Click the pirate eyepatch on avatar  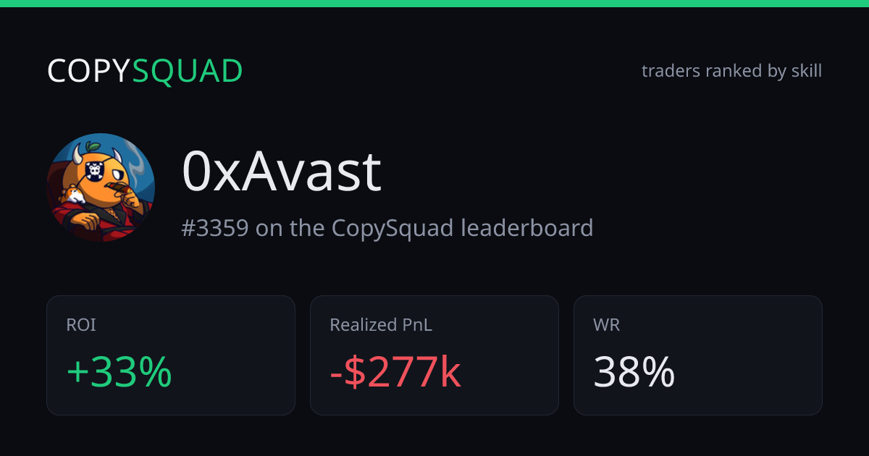tap(93, 171)
